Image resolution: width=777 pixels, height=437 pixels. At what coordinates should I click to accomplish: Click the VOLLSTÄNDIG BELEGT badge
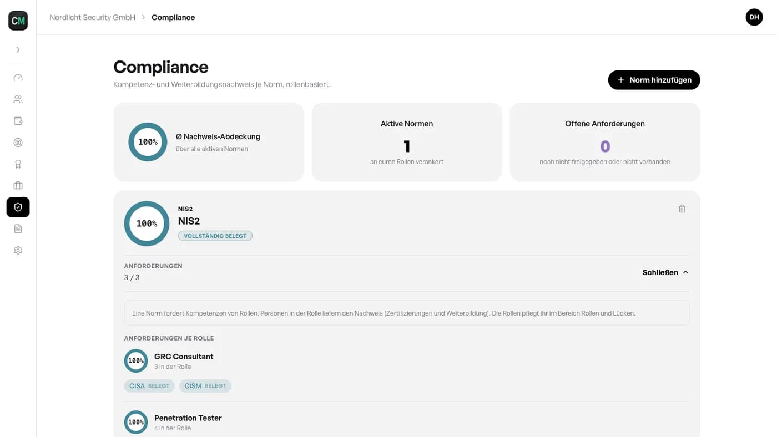tap(215, 236)
